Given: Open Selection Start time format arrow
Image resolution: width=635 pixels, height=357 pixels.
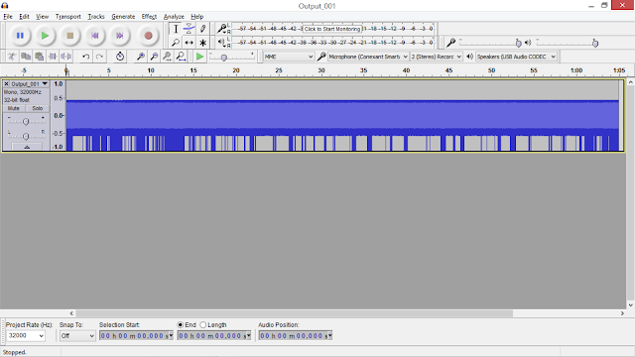Looking at the screenshot, I should [x=171, y=335].
